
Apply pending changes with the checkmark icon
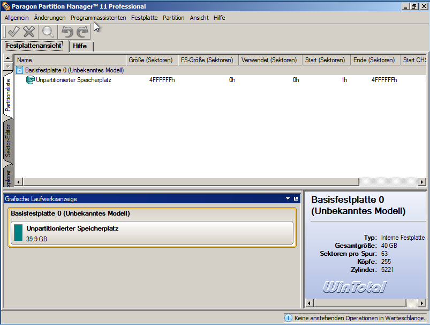[x=13, y=32]
